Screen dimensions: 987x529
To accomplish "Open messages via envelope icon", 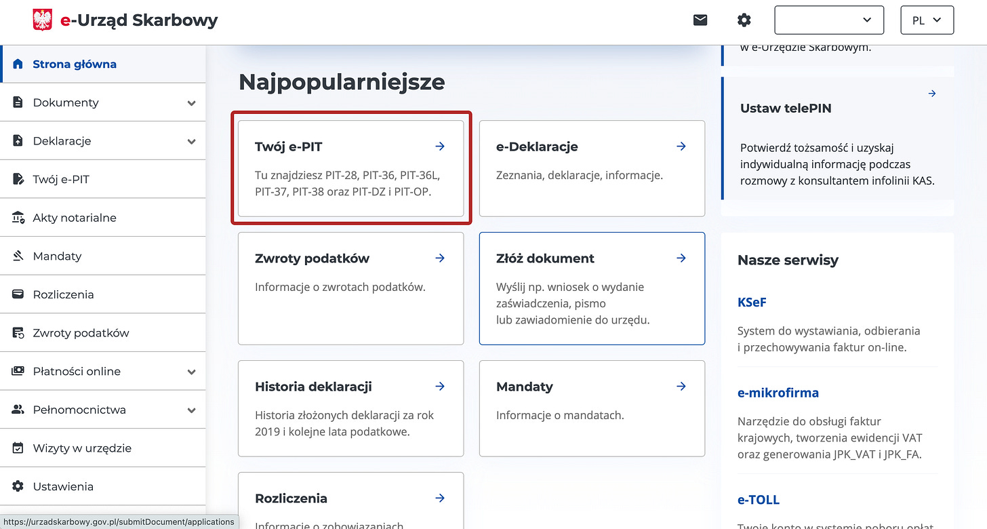I will pos(700,20).
